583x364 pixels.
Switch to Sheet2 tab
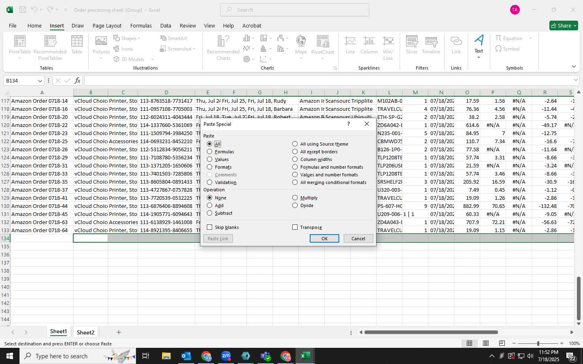click(x=85, y=332)
